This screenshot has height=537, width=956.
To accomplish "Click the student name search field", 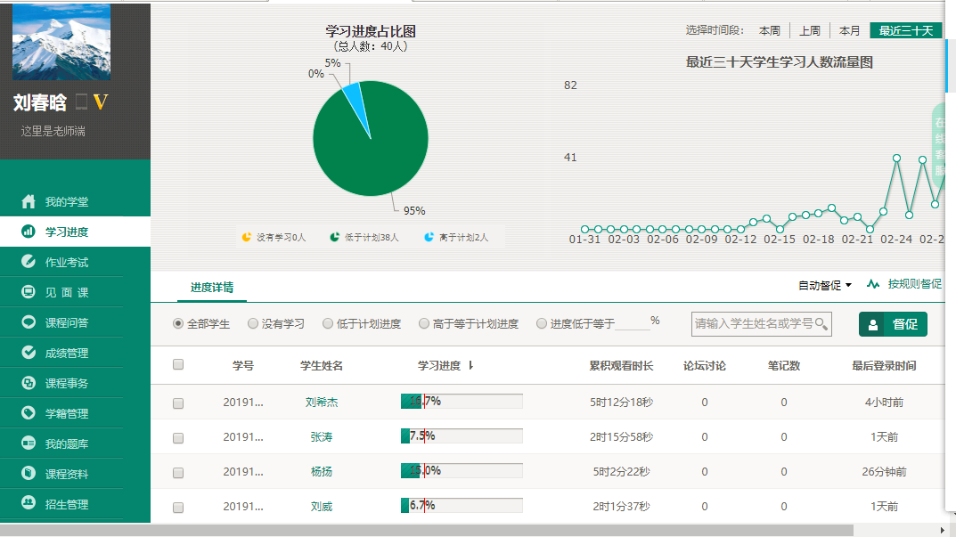I will [753, 324].
